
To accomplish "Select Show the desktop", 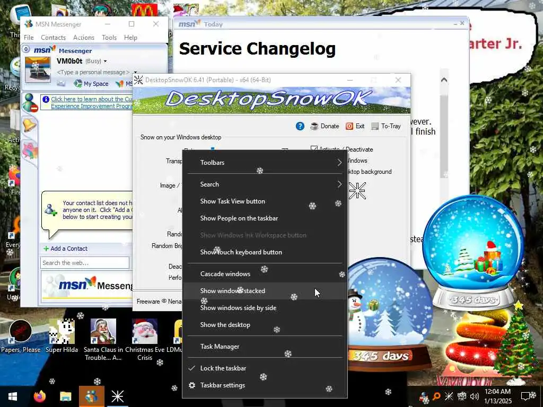I will [265, 325].
